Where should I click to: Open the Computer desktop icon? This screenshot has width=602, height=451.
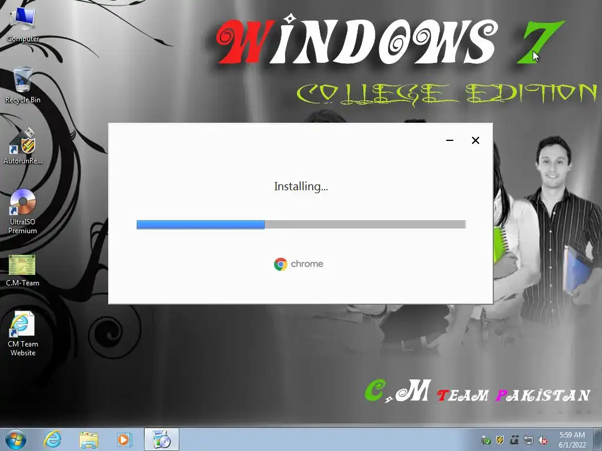tap(23, 23)
